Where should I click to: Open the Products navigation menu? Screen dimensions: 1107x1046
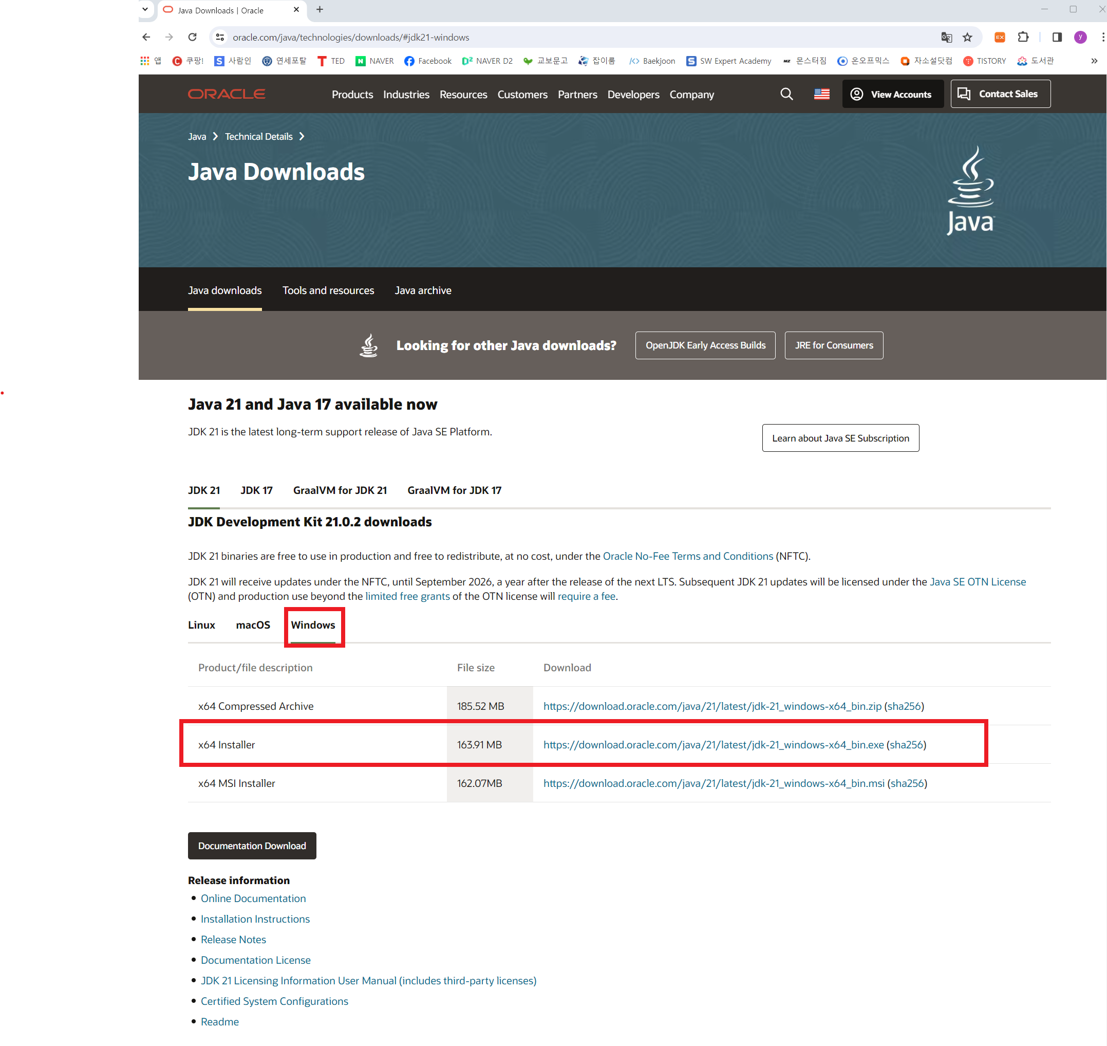pos(352,95)
